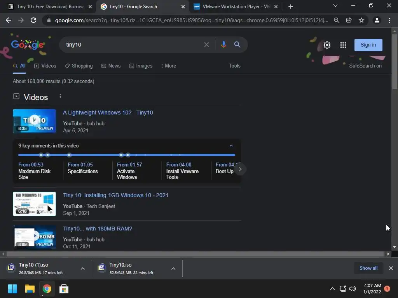Open the tab search dropdown chevron
This screenshot has height=298, width=398.
pos(335,5)
